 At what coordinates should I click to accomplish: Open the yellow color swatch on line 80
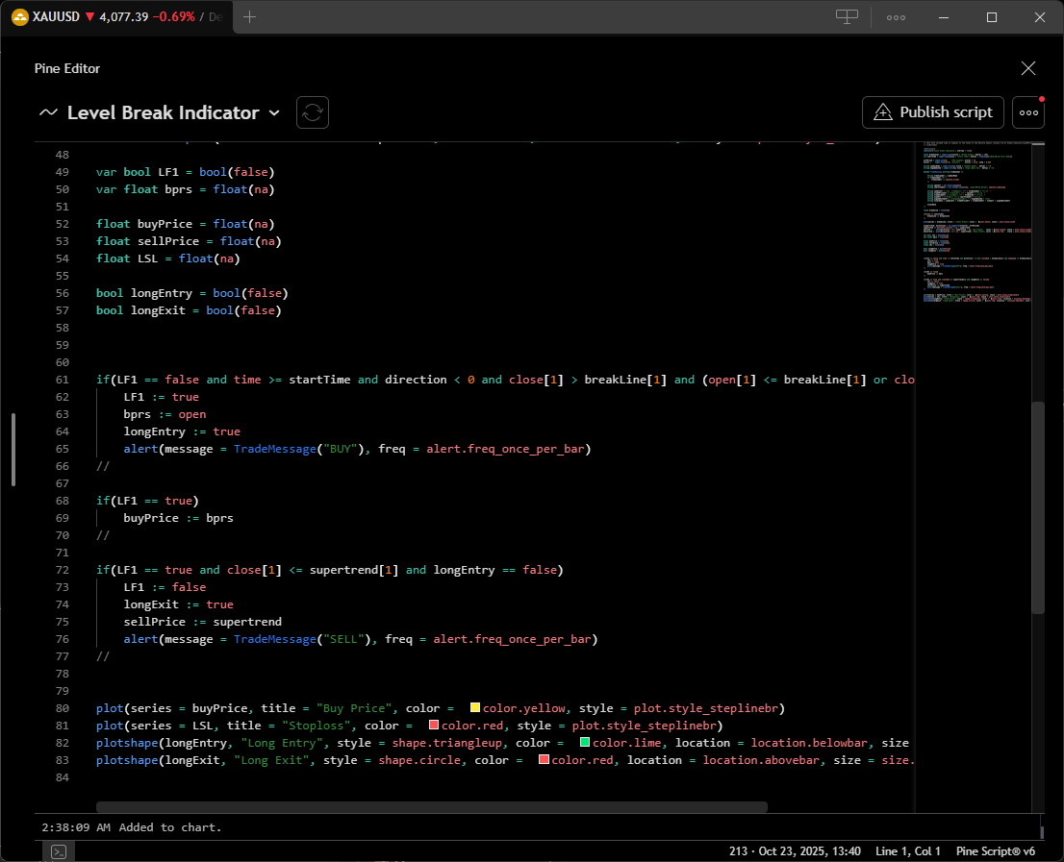[475, 707]
